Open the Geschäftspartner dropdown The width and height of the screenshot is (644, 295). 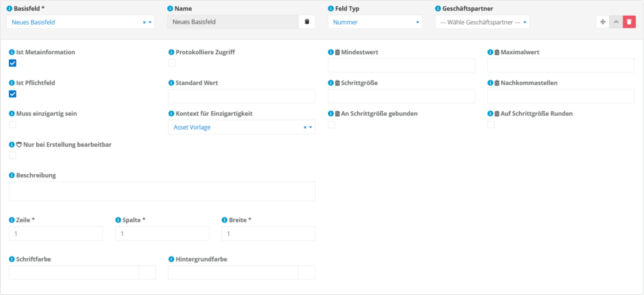tap(482, 22)
